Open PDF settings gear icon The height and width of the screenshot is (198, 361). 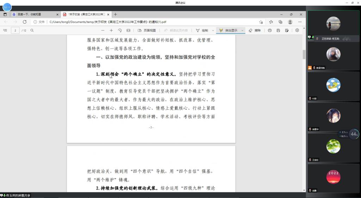(x=297, y=30)
